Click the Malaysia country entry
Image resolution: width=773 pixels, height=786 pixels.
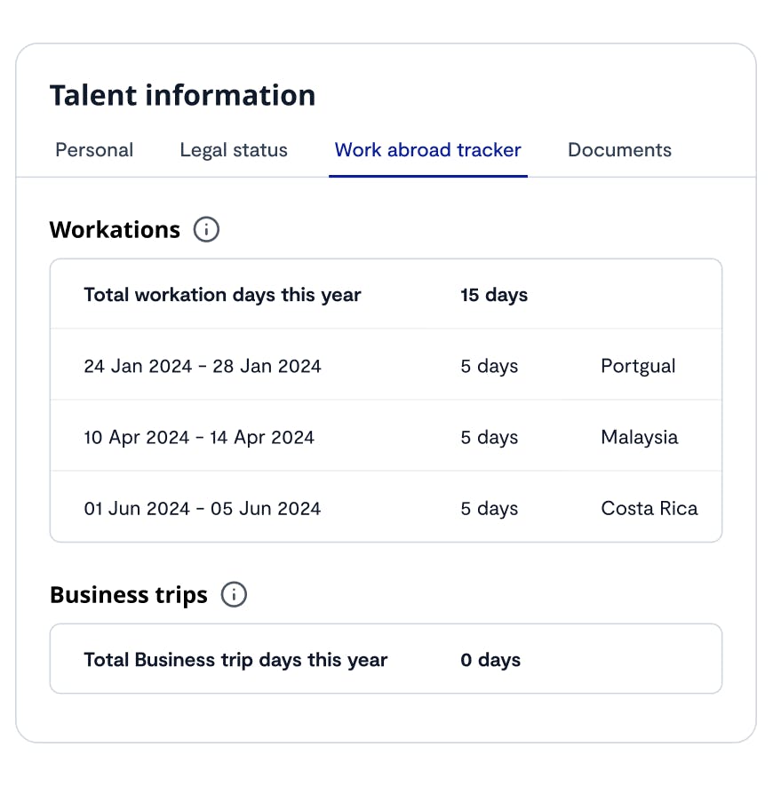[x=639, y=437]
